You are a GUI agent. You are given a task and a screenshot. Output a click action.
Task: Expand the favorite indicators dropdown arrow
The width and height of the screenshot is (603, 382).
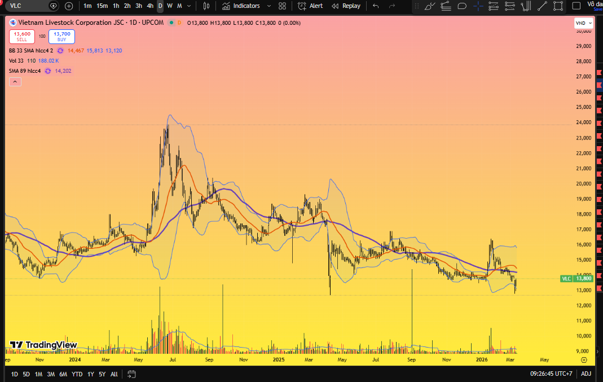[269, 6]
